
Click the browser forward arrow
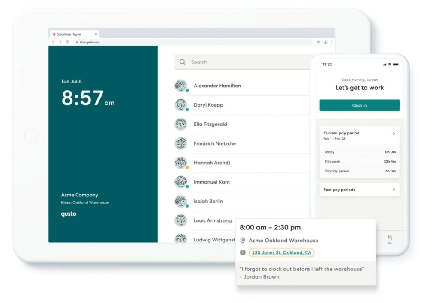tap(60, 42)
